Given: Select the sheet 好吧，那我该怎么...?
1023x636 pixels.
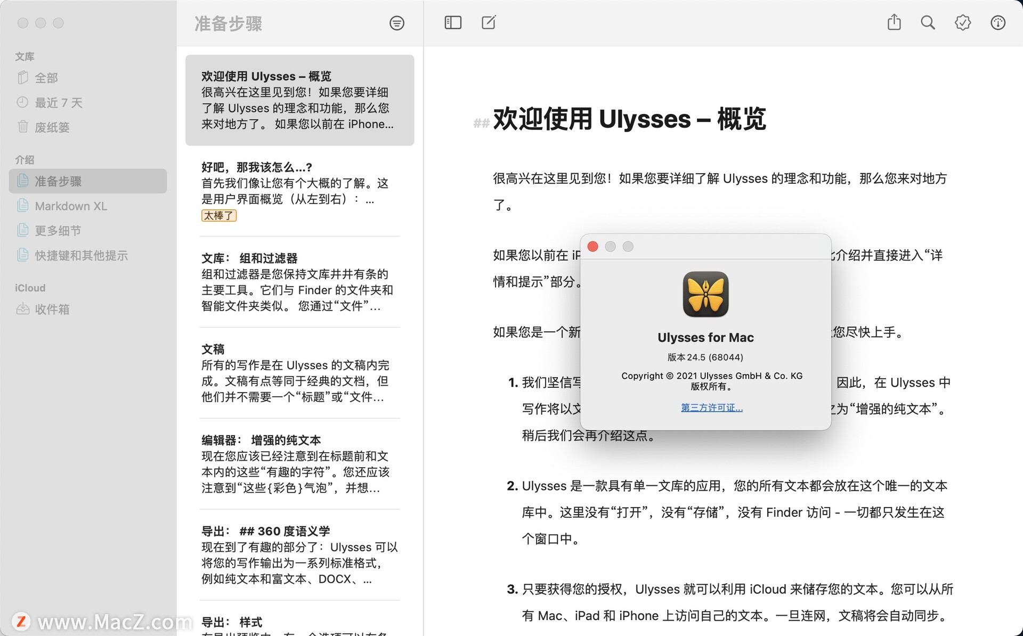Looking at the screenshot, I should point(299,191).
